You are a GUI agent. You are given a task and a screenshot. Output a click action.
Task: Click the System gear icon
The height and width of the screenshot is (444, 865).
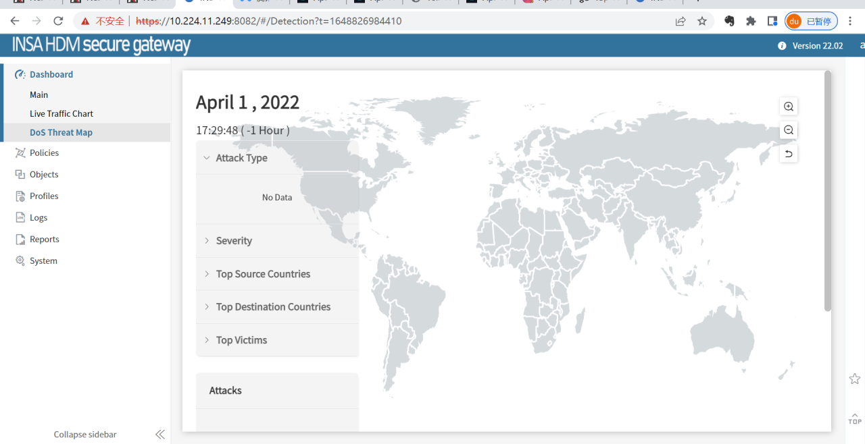click(20, 261)
